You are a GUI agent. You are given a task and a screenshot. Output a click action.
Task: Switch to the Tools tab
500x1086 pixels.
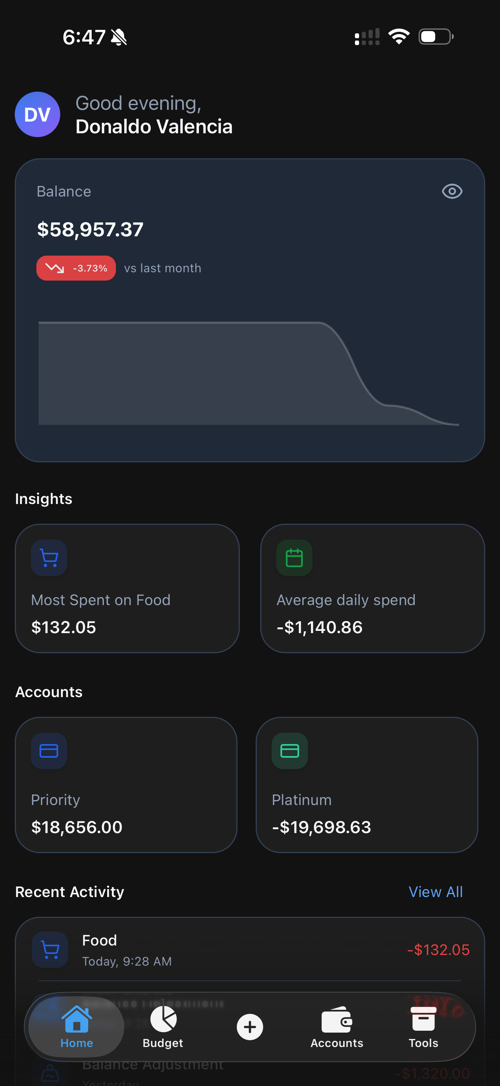(423, 1027)
